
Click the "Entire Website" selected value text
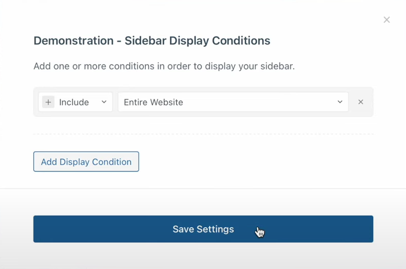pos(153,102)
